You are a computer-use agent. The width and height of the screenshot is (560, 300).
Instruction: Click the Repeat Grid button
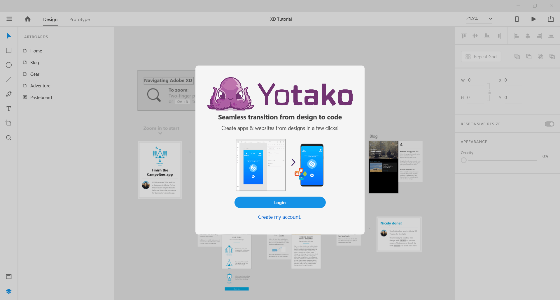481,56
